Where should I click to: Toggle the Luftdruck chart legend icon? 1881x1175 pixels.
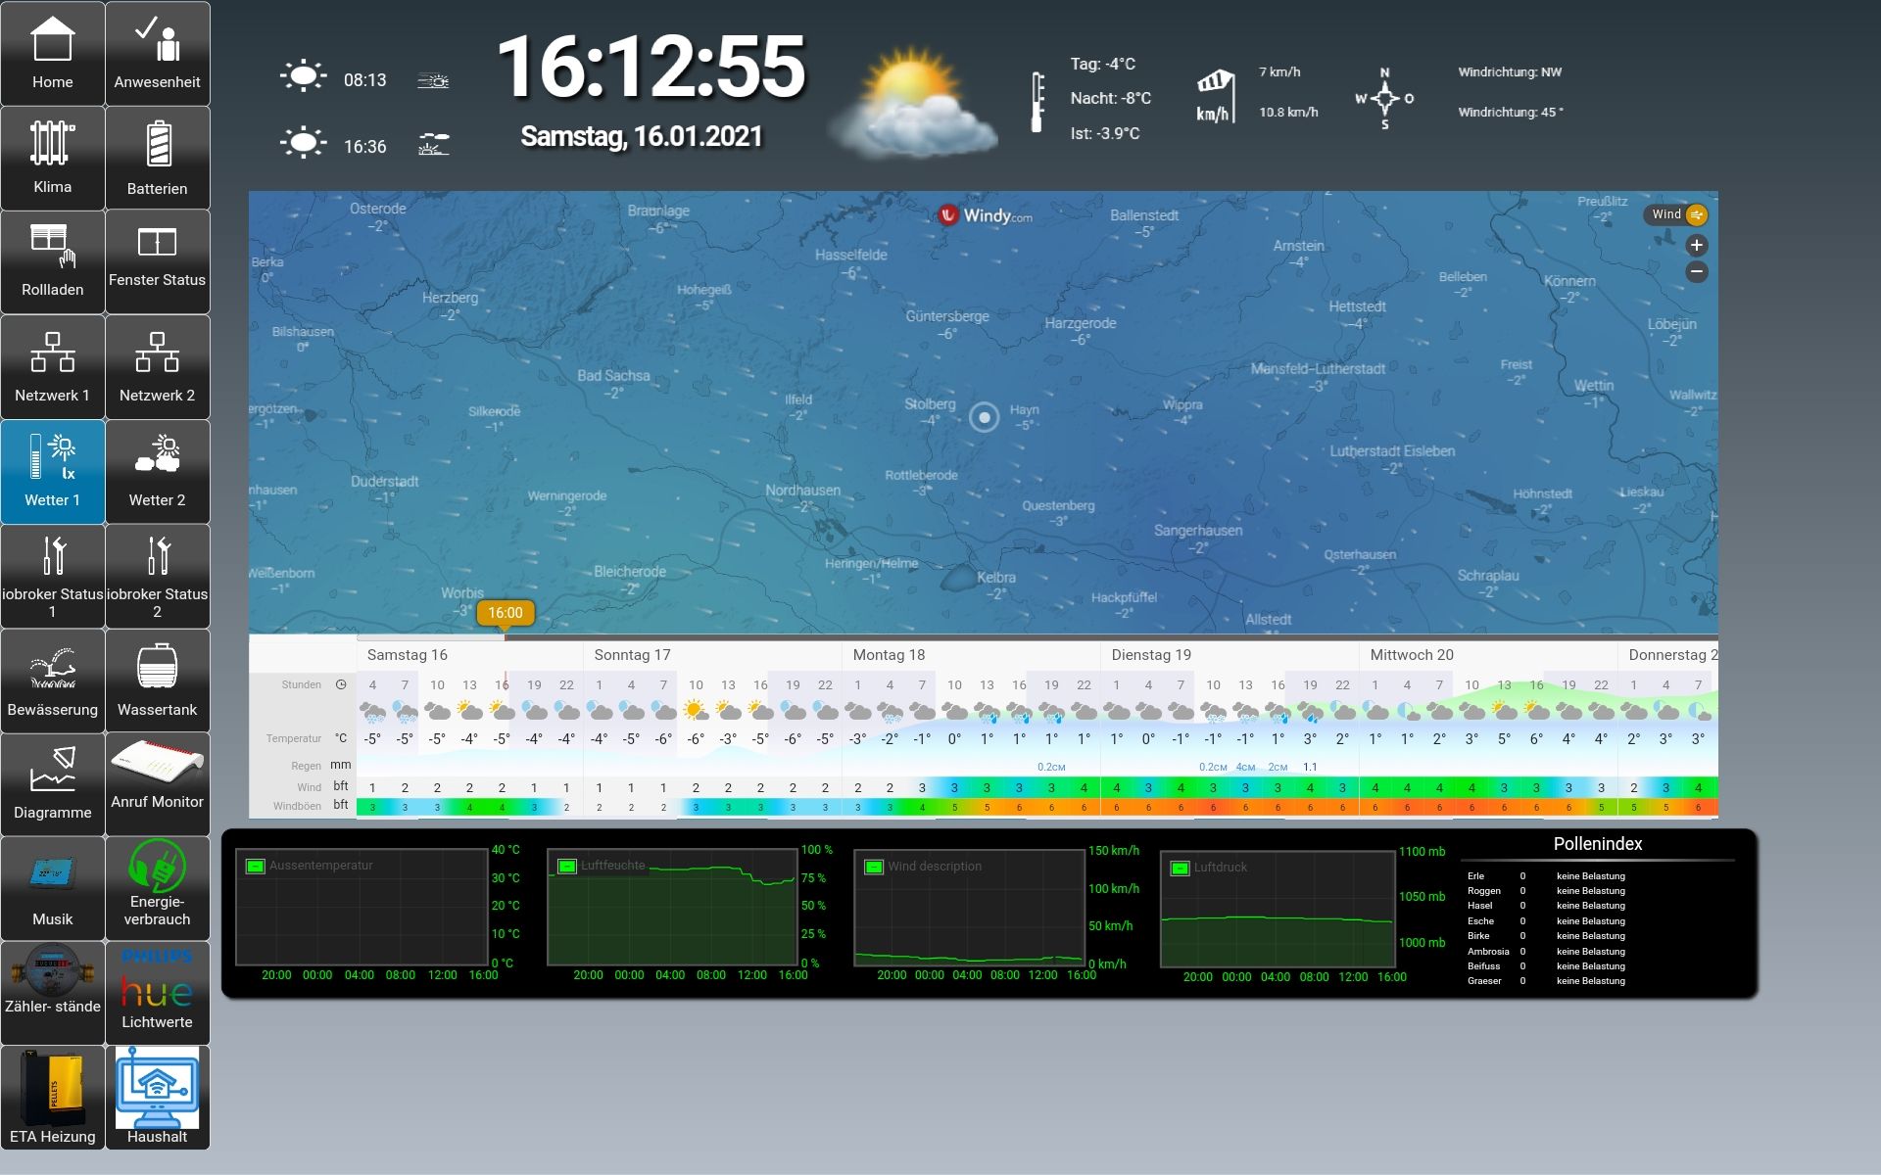(x=1180, y=868)
